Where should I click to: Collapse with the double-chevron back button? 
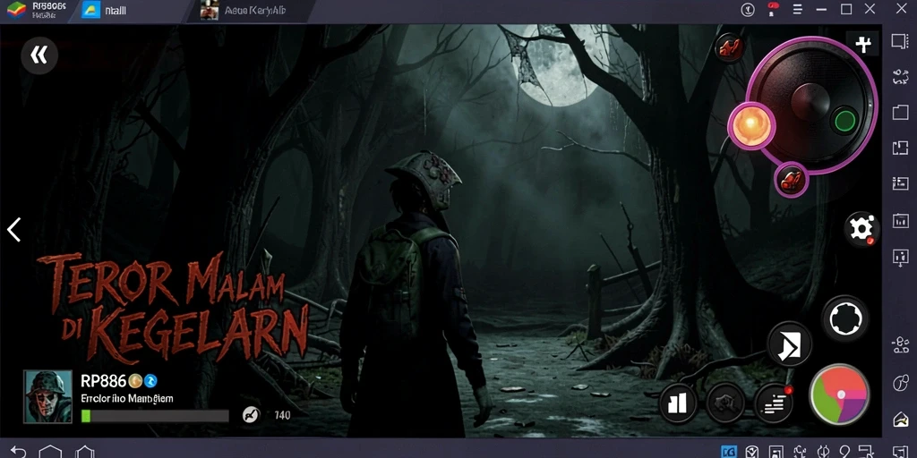[39, 55]
